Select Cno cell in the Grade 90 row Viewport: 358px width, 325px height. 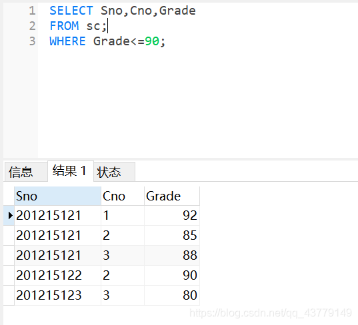pos(123,275)
